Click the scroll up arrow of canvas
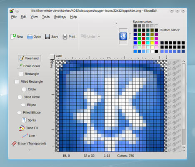 [183, 61]
